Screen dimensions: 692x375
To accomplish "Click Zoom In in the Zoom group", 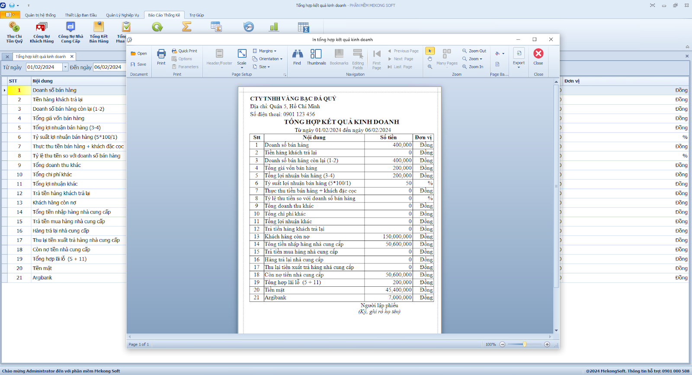I will (473, 67).
